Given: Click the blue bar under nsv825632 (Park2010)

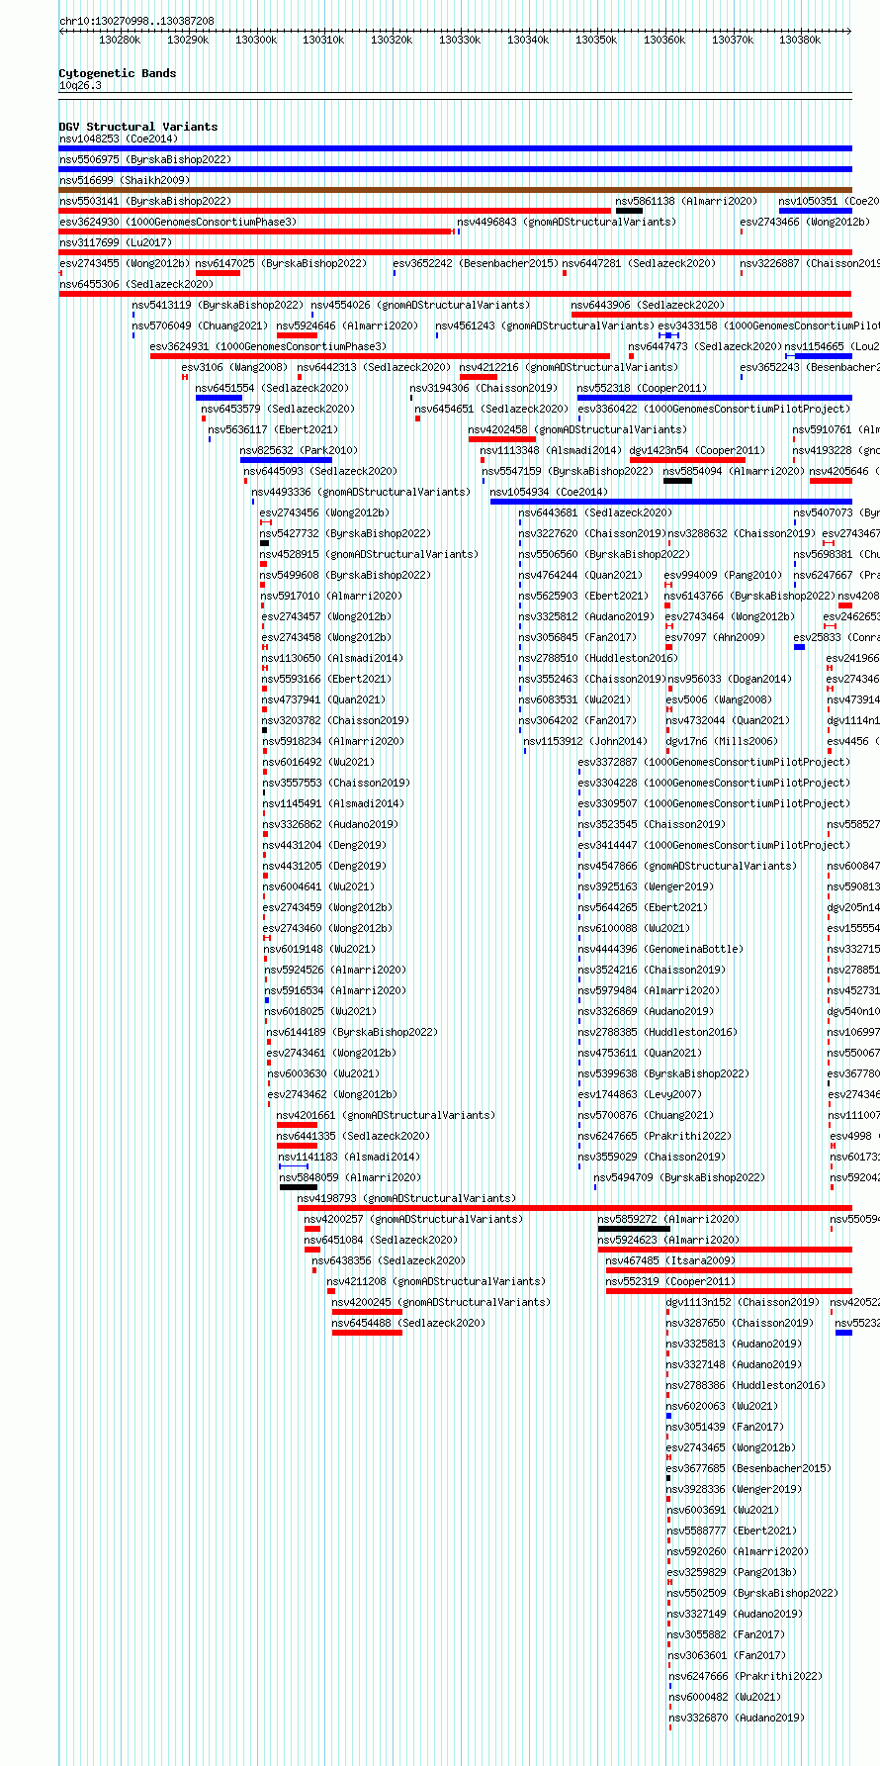Looking at the screenshot, I should pos(286,460).
